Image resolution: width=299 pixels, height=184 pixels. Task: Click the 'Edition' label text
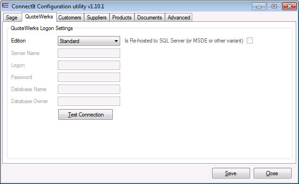click(18, 41)
